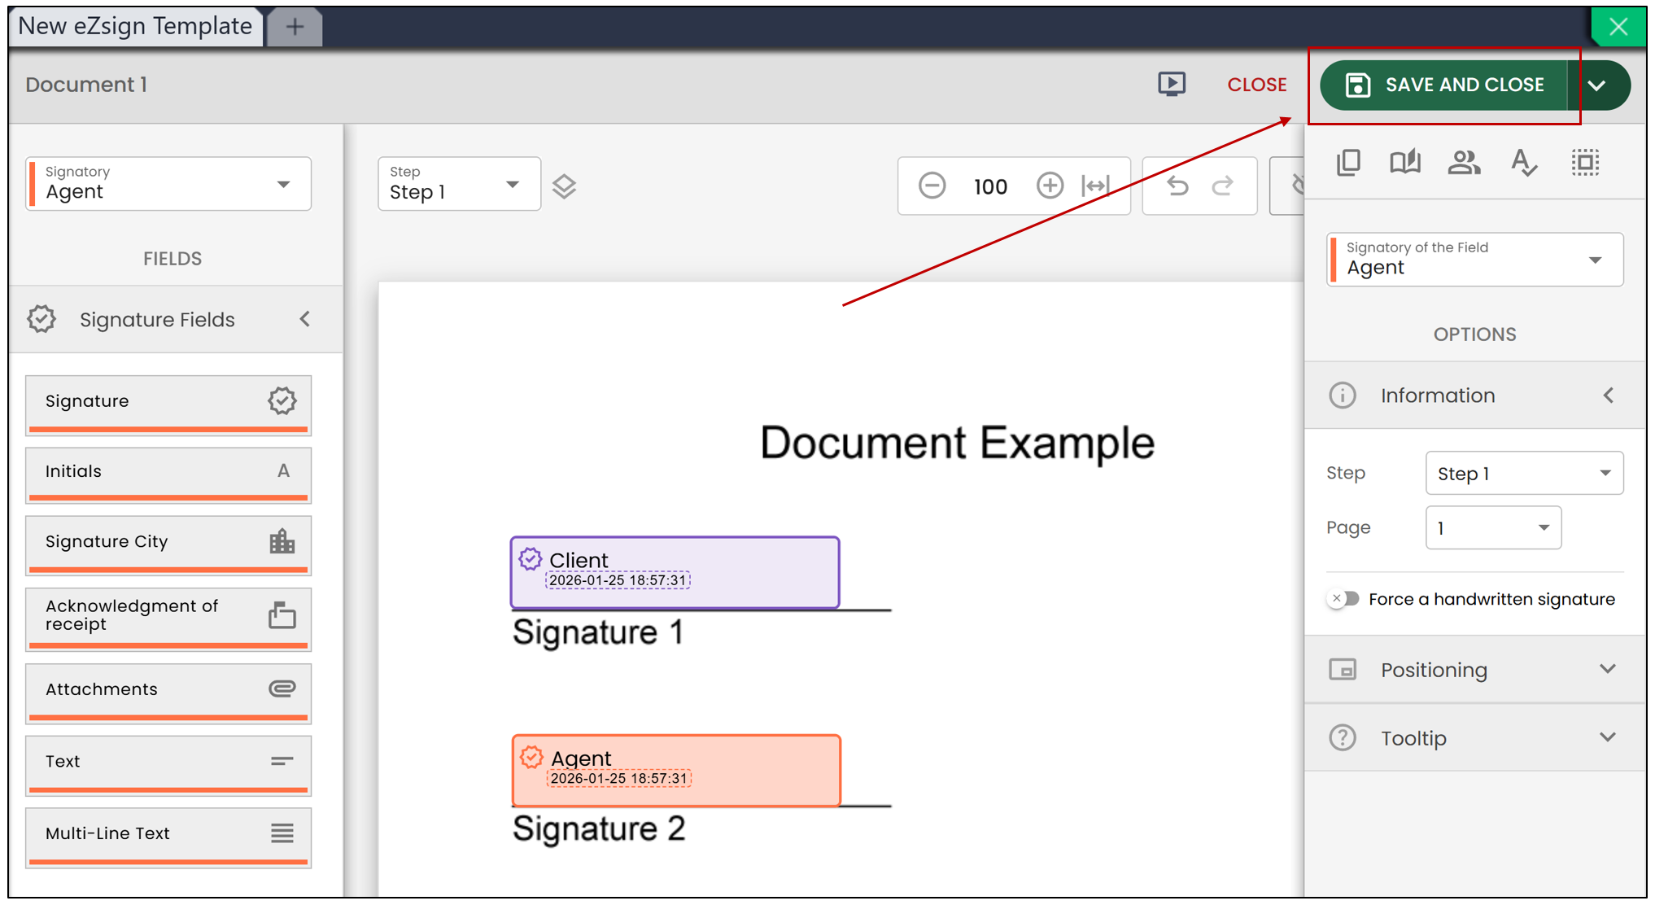Open the pages copy icon panel
Screen dimensions: 1655x905
(x=1348, y=163)
